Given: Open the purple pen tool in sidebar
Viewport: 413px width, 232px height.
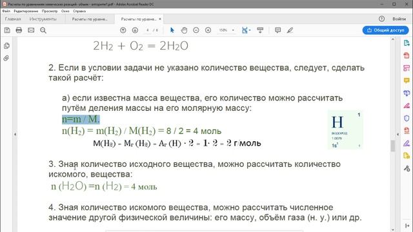Looking at the screenshot, I should pos(407,143).
